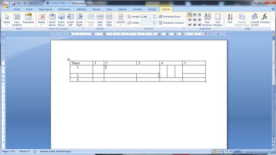Screen dimensions: 276x155
Task: Click the Words: 9 count
Action: (24, 151)
